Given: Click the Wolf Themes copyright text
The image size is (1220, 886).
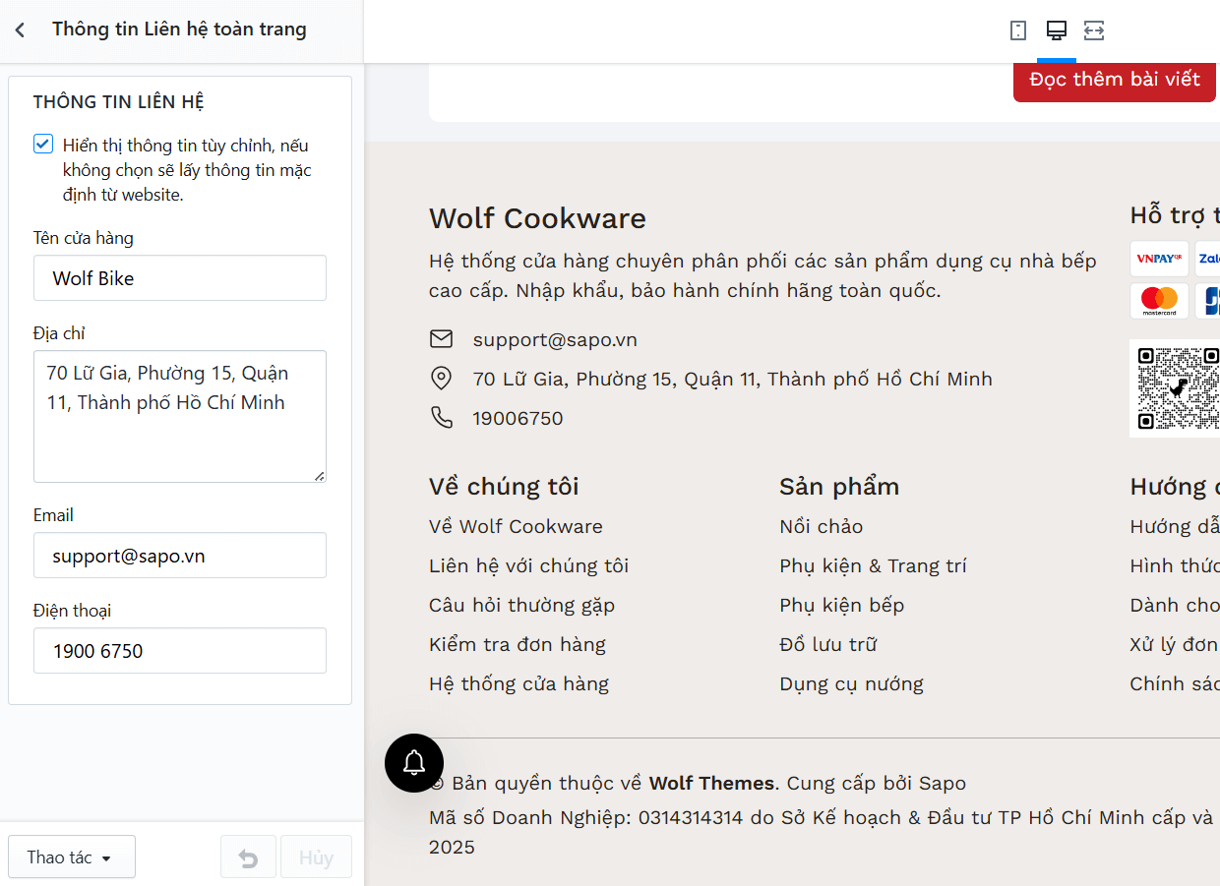Looking at the screenshot, I should (x=712, y=783).
